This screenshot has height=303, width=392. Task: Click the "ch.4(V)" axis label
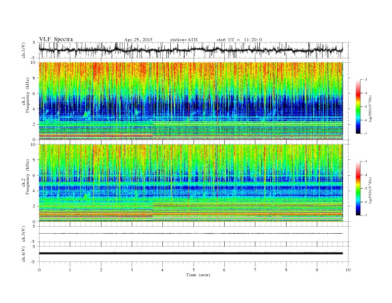[x=23, y=254]
